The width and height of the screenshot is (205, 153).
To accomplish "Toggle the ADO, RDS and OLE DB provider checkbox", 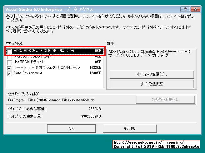I will (x=9, y=51).
